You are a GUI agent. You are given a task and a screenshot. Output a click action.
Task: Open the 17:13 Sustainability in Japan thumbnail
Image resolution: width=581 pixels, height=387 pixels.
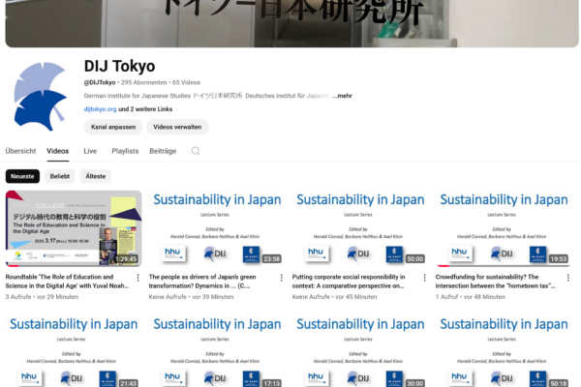pos(217,351)
